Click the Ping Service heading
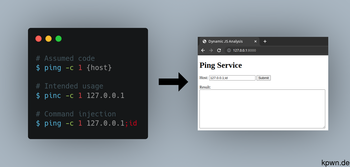The height and width of the screenshot is (167, 350). click(220, 65)
